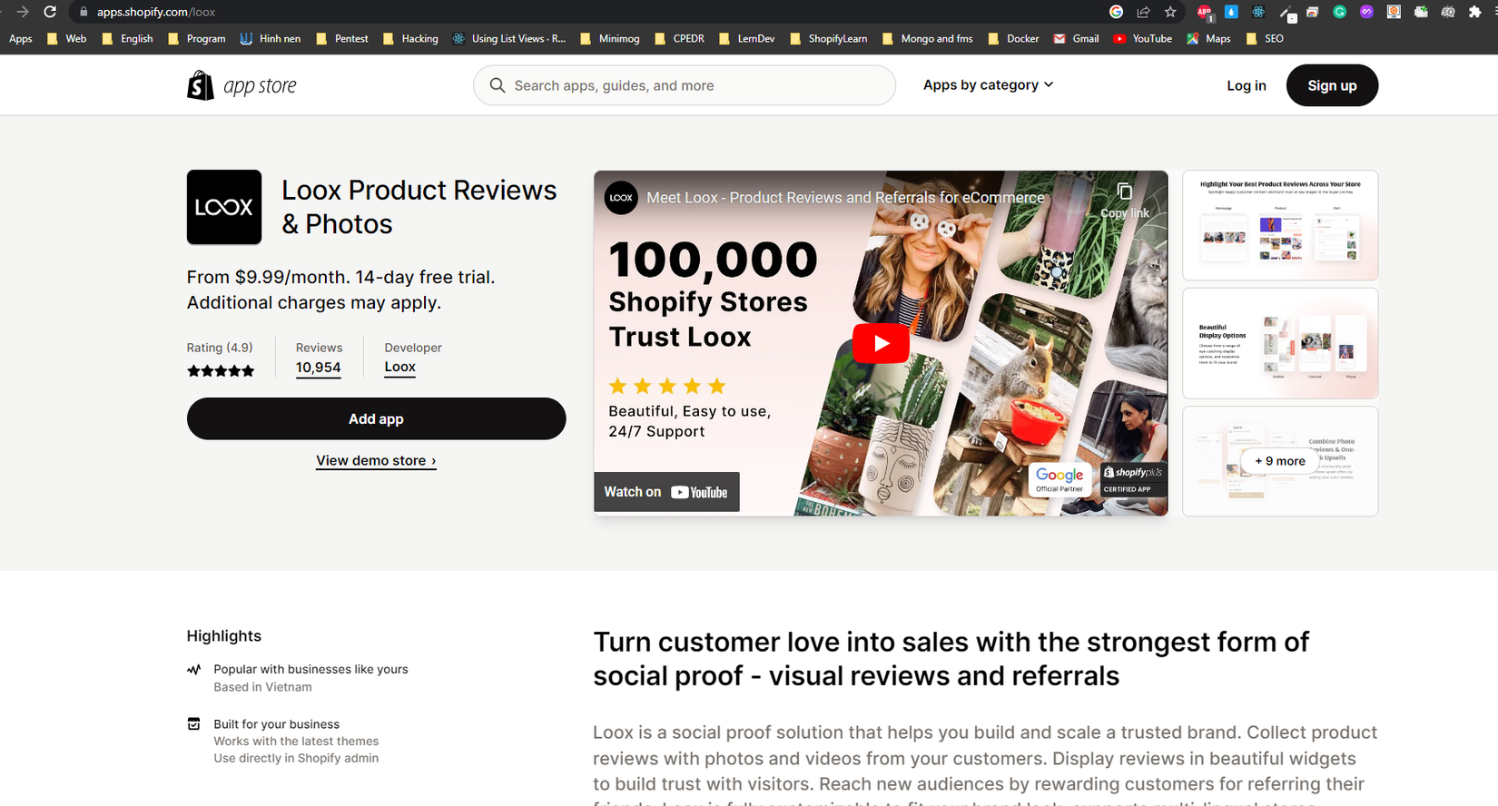This screenshot has height=806, width=1498.
Task: Click the Add app button
Action: [x=376, y=418]
